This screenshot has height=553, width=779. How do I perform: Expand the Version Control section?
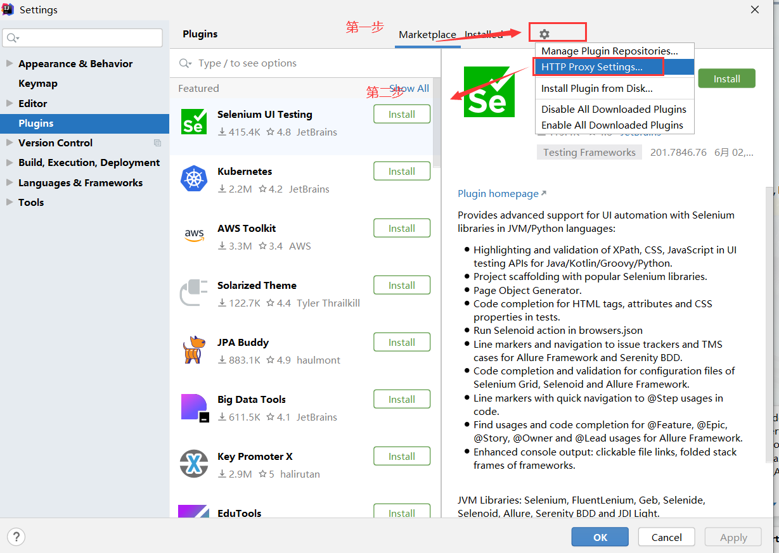pyautogui.click(x=9, y=143)
